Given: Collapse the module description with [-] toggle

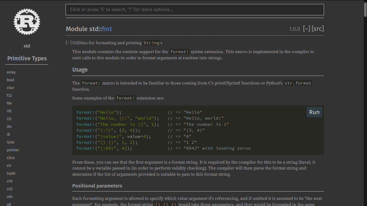Looking at the screenshot, I should pyautogui.click(x=69, y=43).
